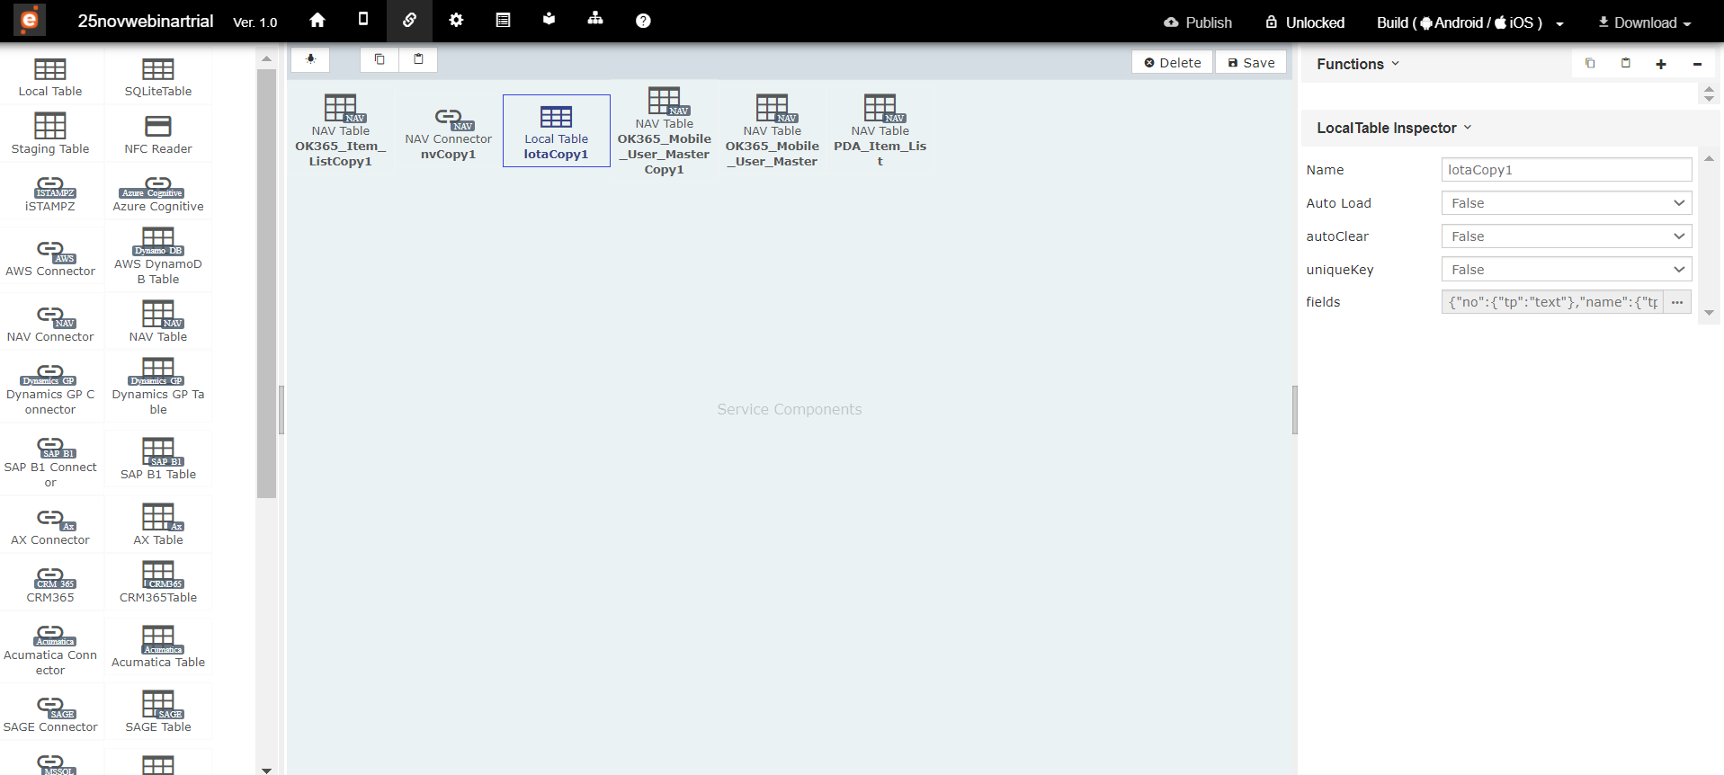Choose the AX Table component
The width and height of the screenshot is (1724, 775).
click(158, 525)
